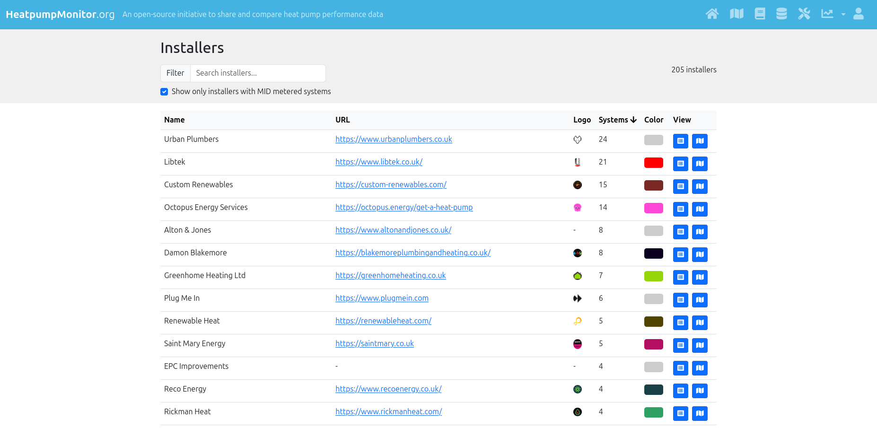Viewport: 877px width, 428px height.
Task: Open the saintmary.co.uk link
Action: coord(374,344)
